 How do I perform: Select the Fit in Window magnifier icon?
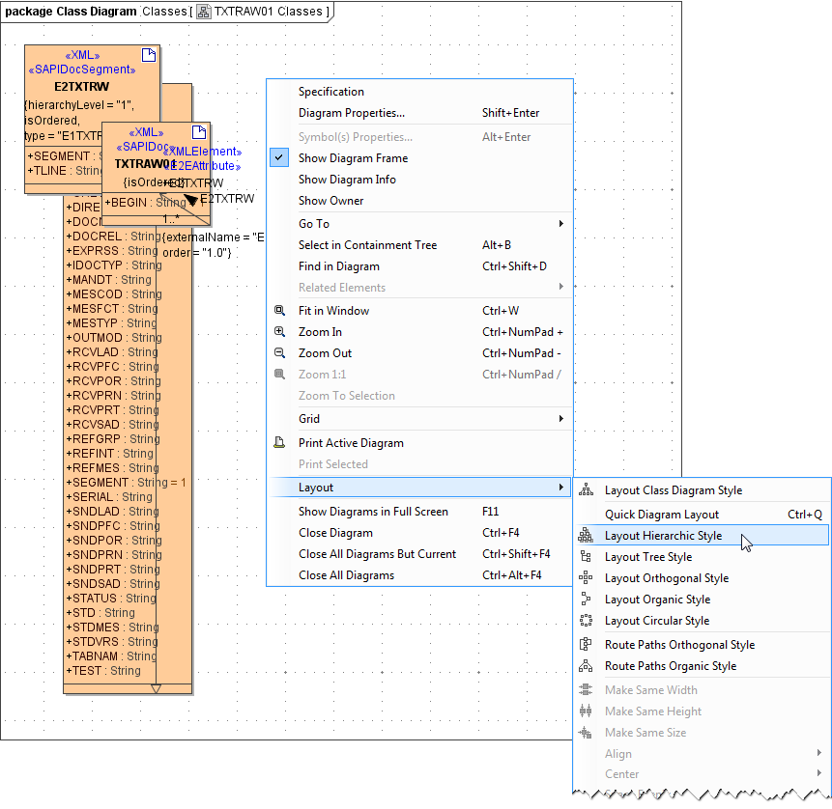click(280, 311)
